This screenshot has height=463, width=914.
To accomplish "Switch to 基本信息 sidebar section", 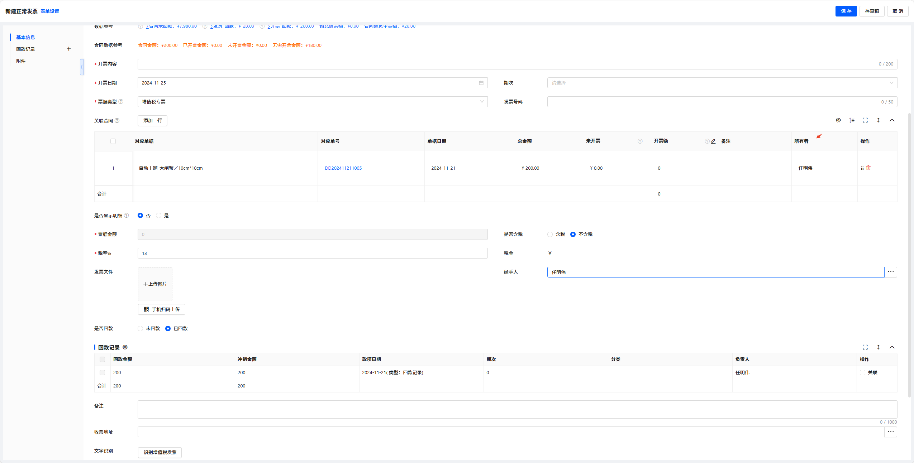I will coord(25,37).
